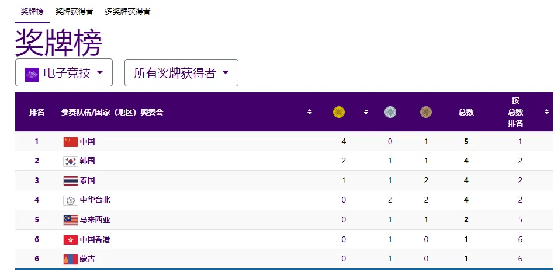Open the 中国 team link
558x272 pixels.
pos(87,141)
